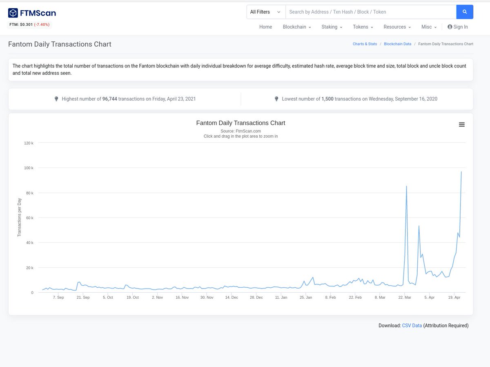Click the 16. Nov x-axis label
The width and height of the screenshot is (490, 367).
click(x=182, y=298)
